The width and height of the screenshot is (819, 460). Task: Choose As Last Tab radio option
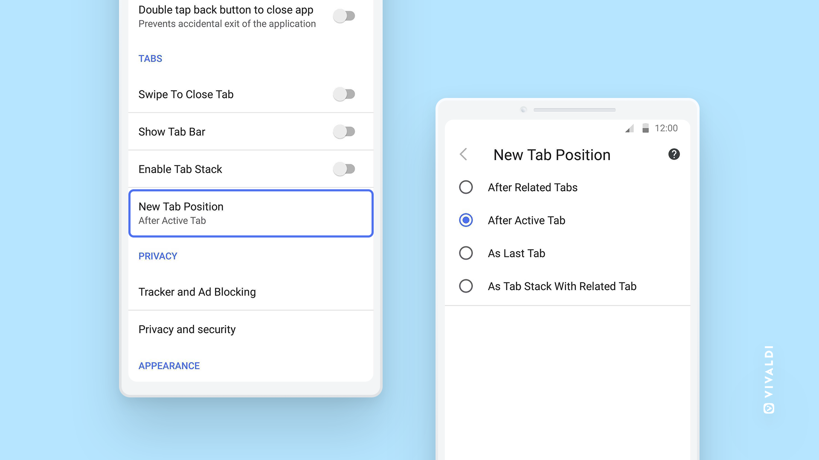[466, 253]
